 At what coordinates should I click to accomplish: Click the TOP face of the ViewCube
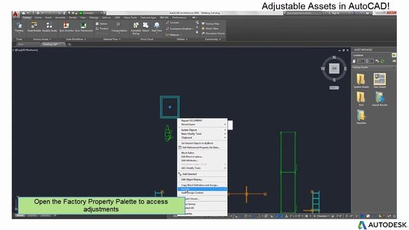click(334, 68)
